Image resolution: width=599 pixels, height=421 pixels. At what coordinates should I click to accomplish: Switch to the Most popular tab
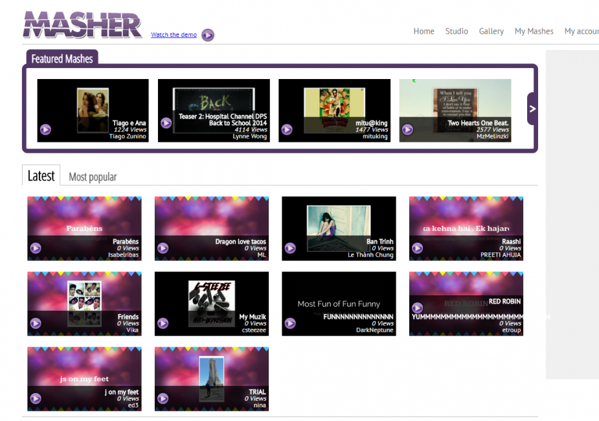pyautogui.click(x=93, y=177)
